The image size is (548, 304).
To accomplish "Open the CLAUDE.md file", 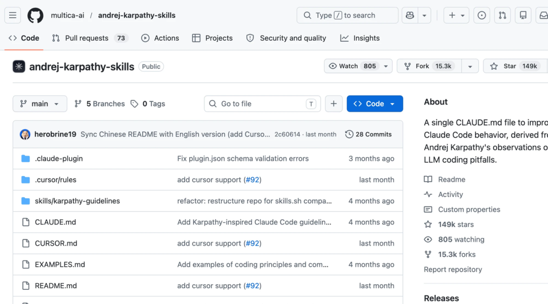I will point(55,222).
